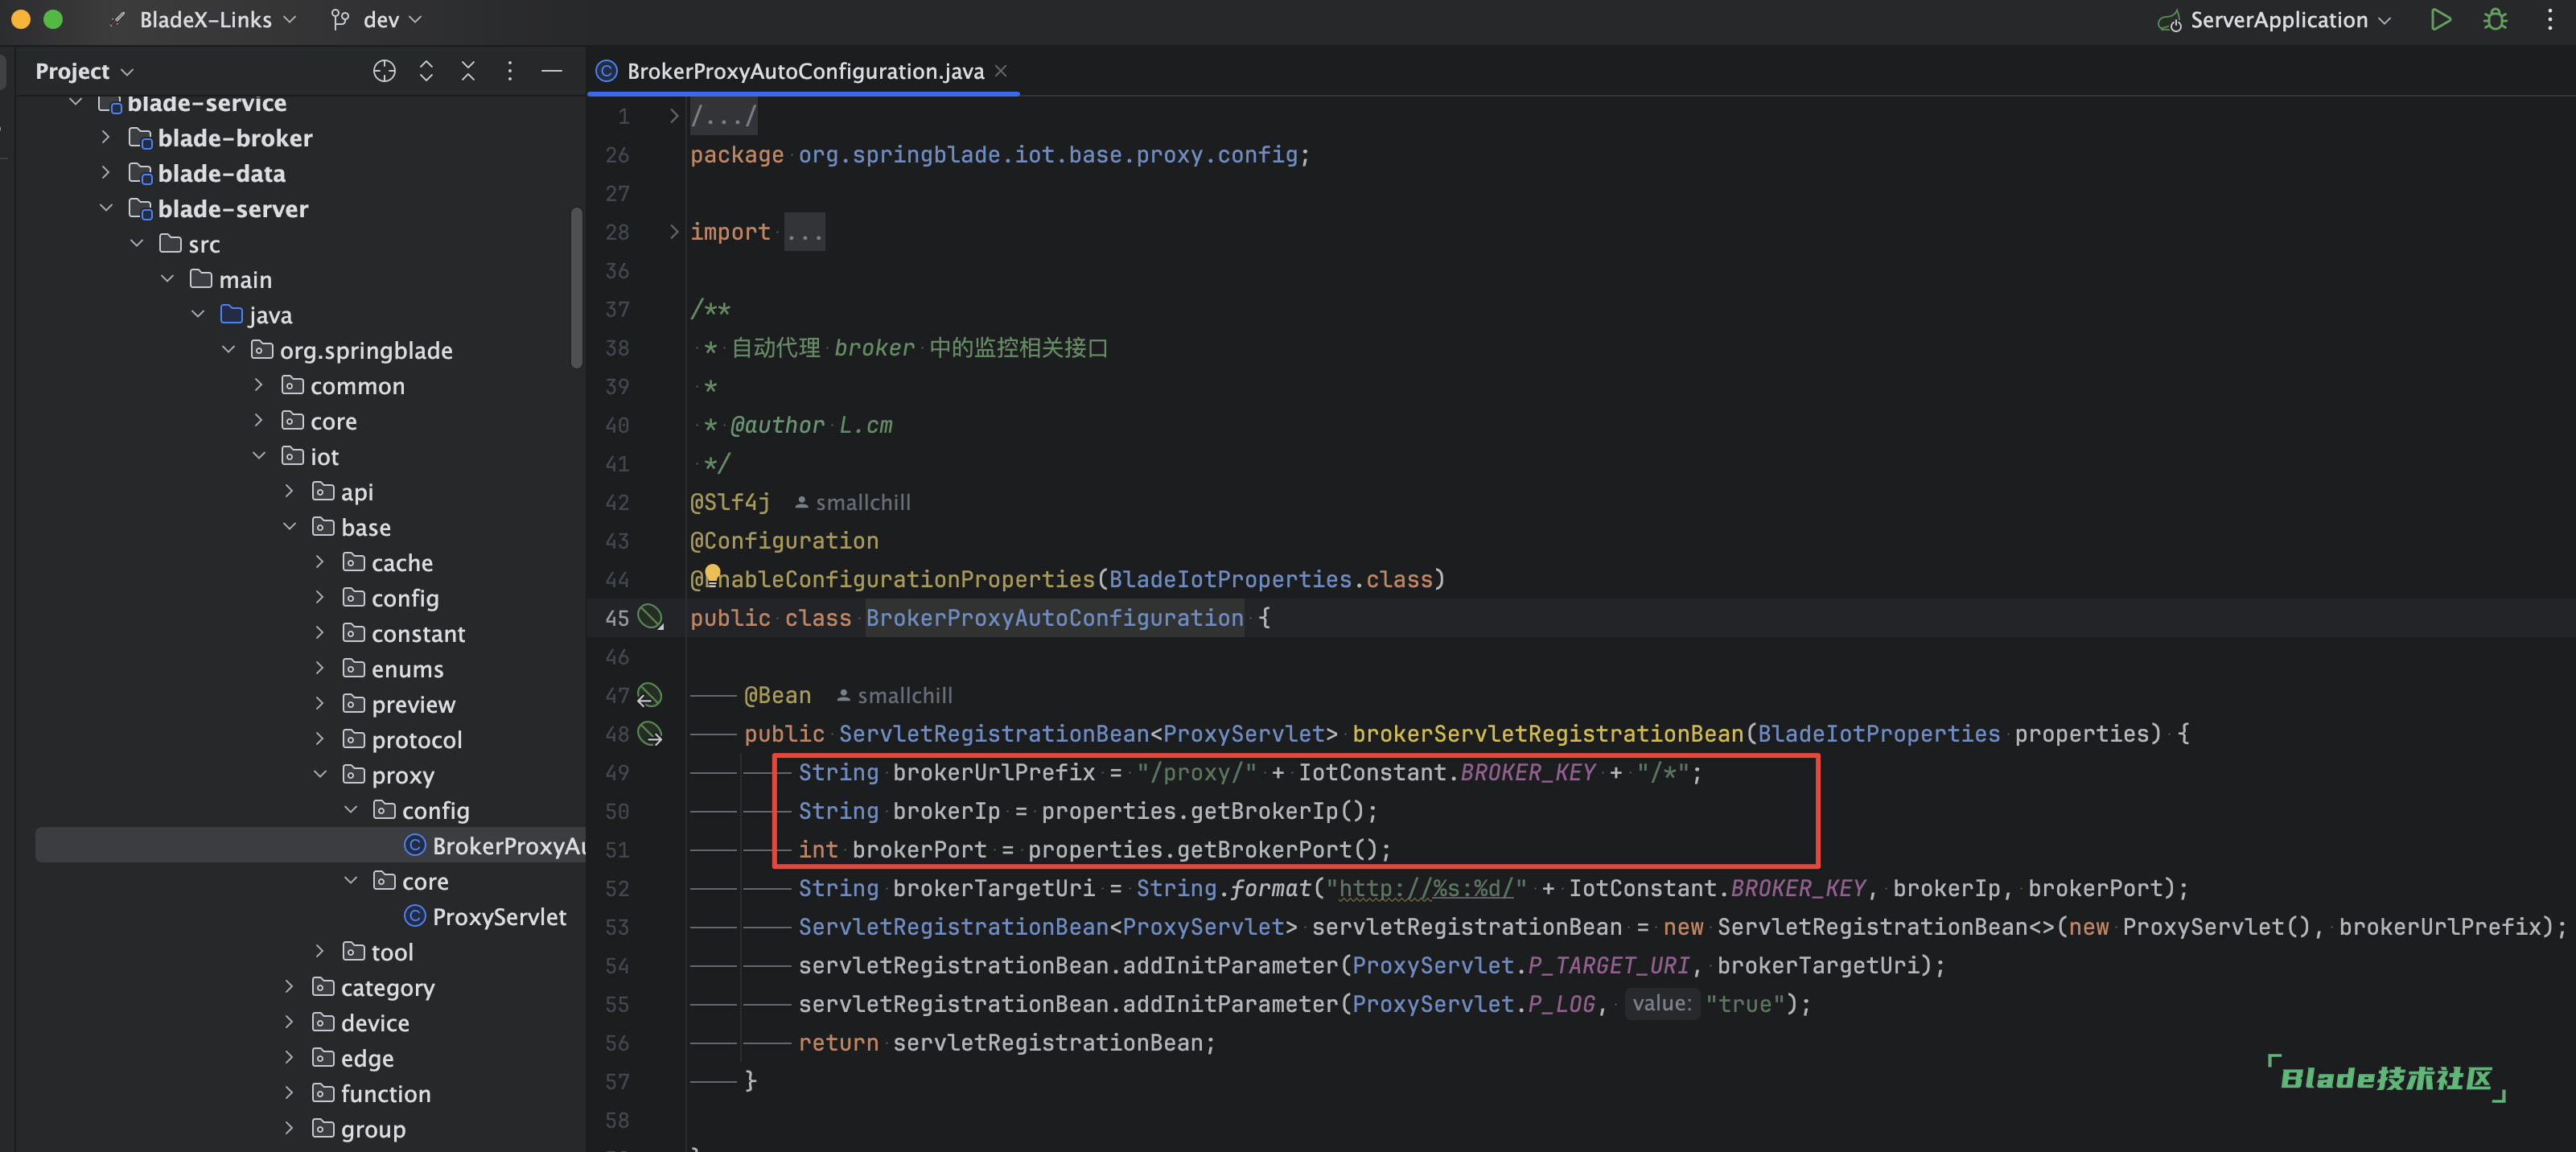Click the gutter icon on line 48
2576x1152 pixels.
650,733
